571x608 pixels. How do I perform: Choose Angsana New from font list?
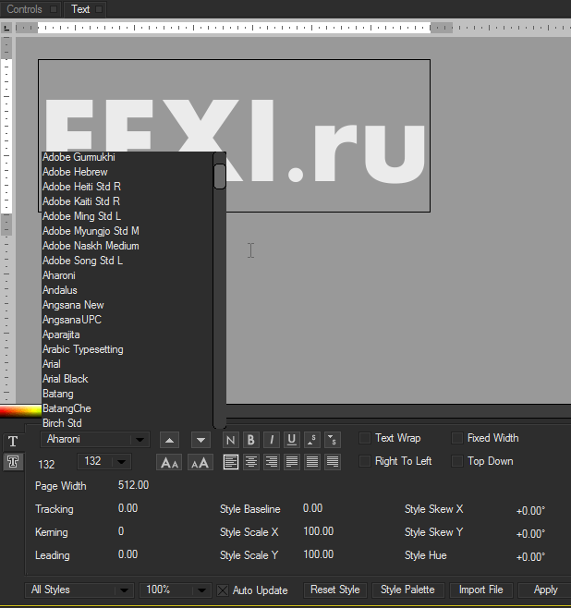point(73,305)
